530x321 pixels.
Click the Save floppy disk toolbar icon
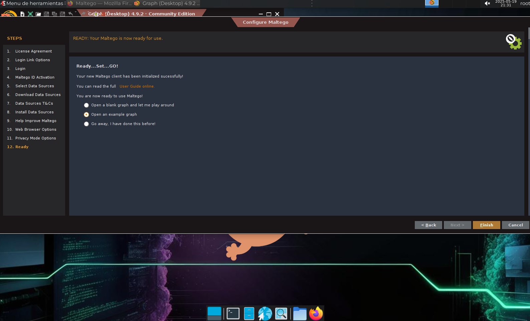tap(46, 14)
